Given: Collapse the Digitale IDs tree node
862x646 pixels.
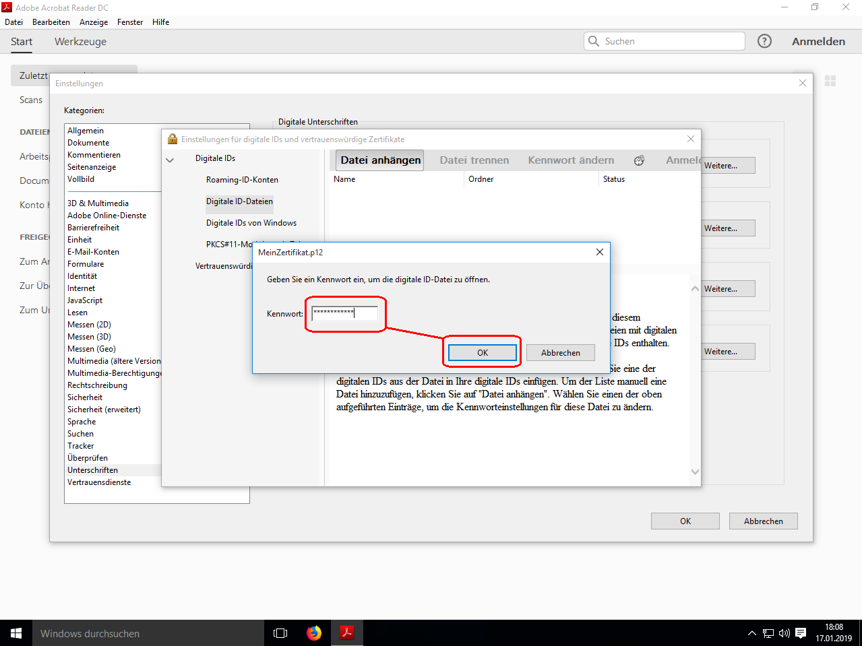Looking at the screenshot, I should coord(170,160).
